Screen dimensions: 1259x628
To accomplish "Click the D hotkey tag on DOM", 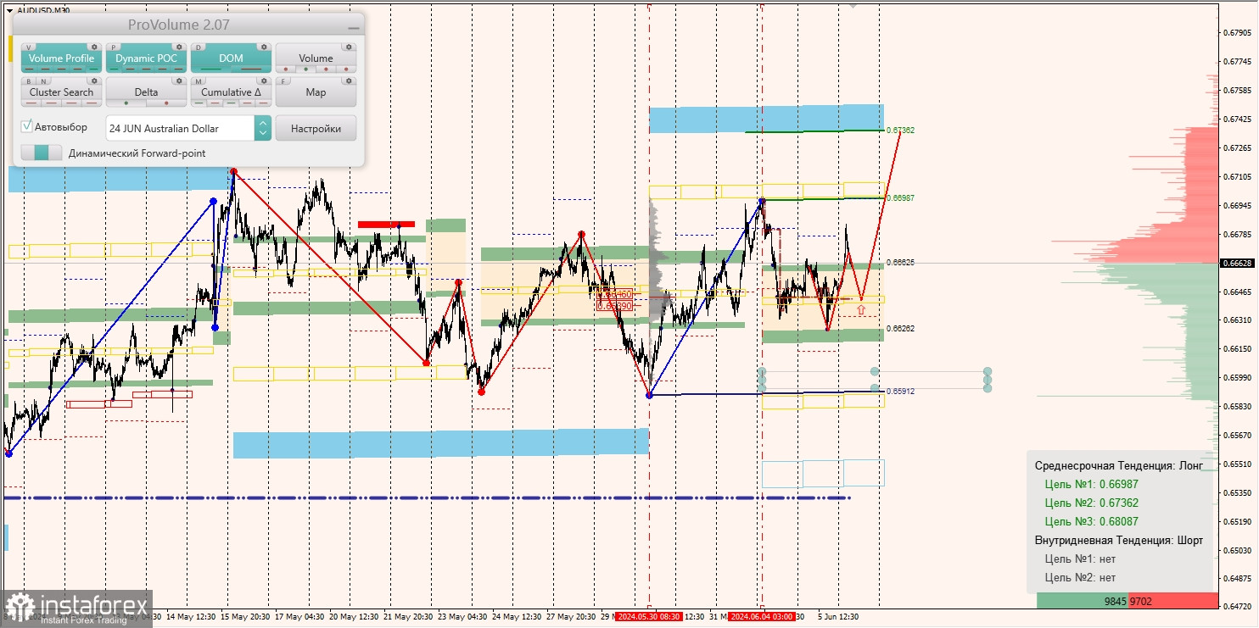I will [x=199, y=47].
